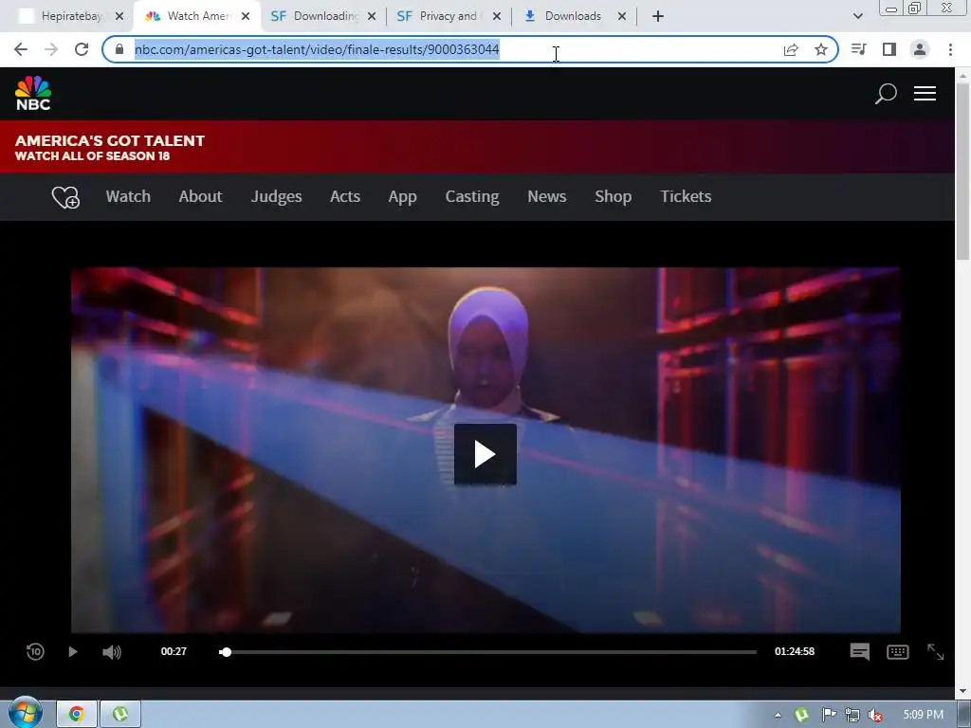View site information padlock icon

pyautogui.click(x=119, y=49)
